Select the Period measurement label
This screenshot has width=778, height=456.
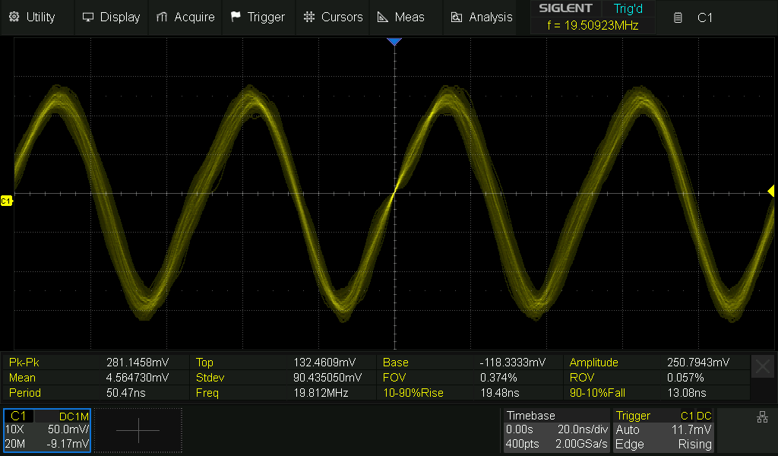coord(25,393)
